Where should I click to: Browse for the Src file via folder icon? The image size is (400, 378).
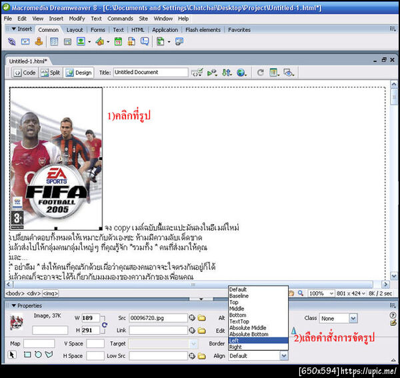click(x=201, y=318)
